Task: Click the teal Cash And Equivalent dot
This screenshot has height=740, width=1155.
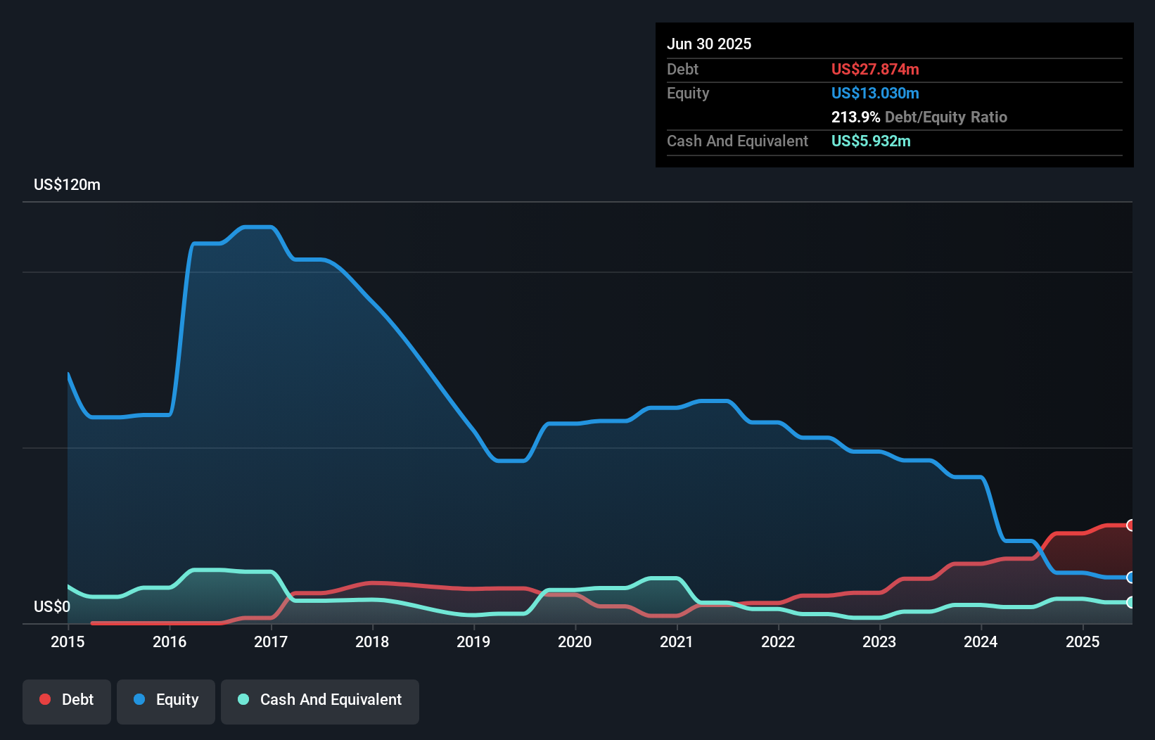Action: (243, 699)
